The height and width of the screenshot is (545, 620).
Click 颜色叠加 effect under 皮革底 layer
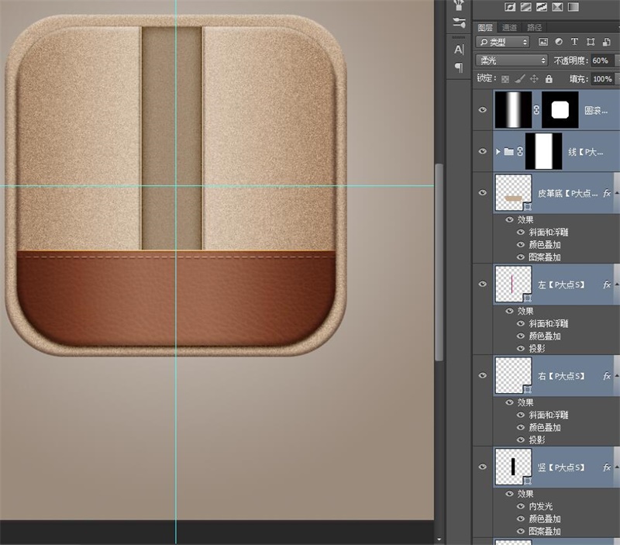click(545, 245)
